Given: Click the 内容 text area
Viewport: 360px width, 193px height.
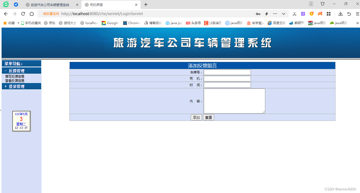Looking at the screenshot, I should [234, 101].
